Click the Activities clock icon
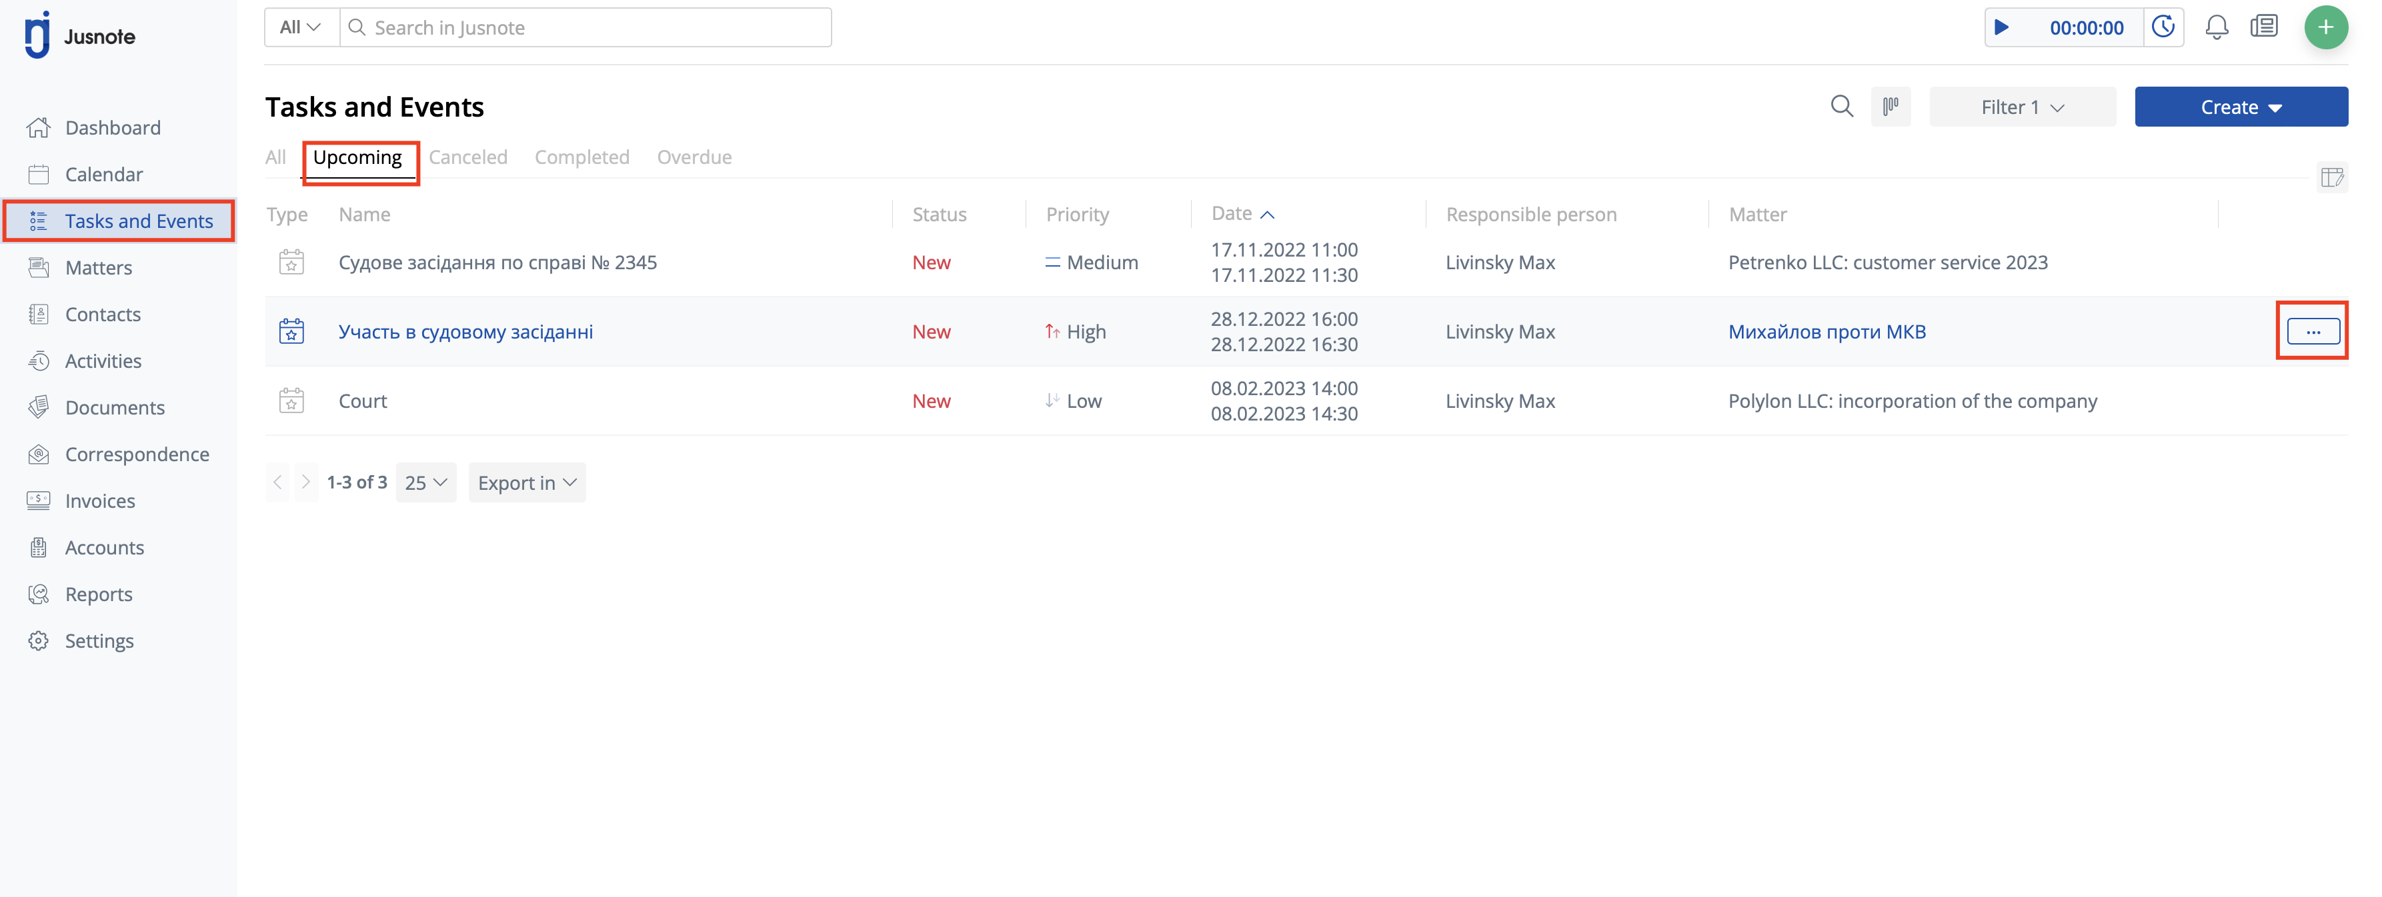 pyautogui.click(x=39, y=361)
